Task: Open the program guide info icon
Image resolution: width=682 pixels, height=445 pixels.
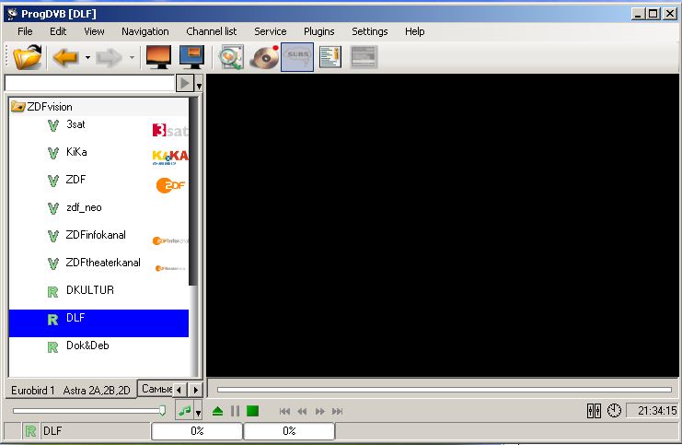Action: coord(329,57)
